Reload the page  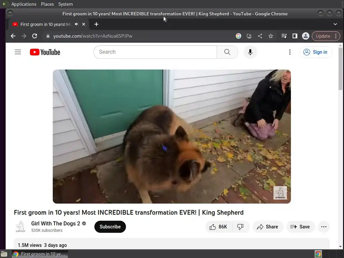[x=35, y=36]
